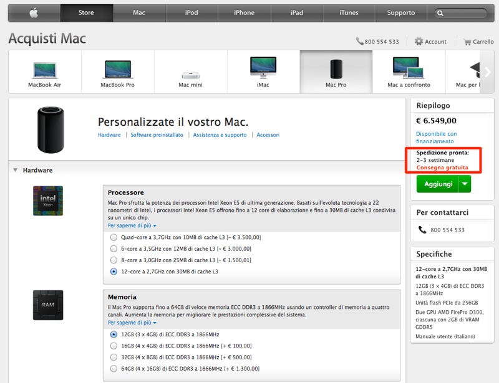The height and width of the screenshot is (383, 499).
Task: Expand Per saperne di più under Processore
Action: click(x=132, y=225)
